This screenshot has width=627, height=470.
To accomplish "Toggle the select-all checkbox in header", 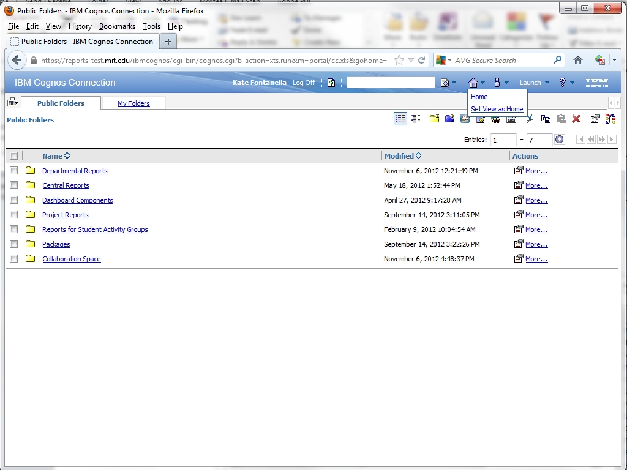I will click(14, 156).
